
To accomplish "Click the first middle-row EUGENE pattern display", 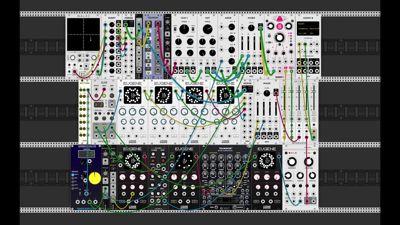I will click(132, 95).
